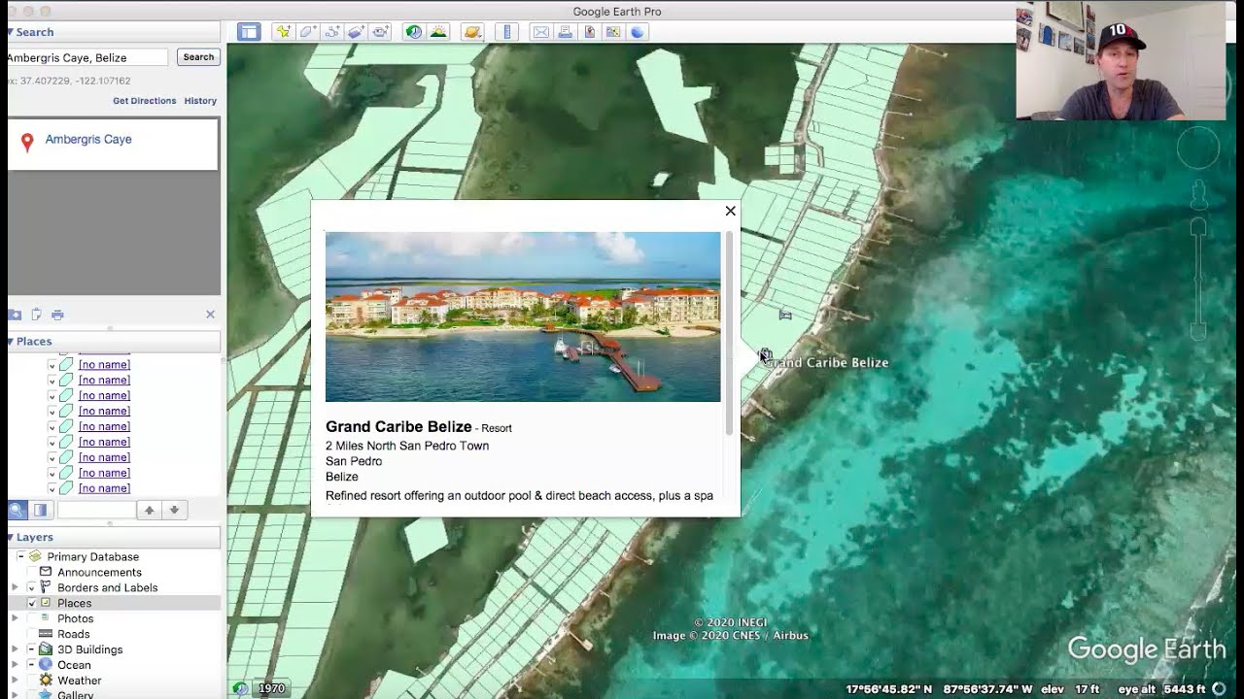Click the copy to clipboard icon
Viewport: 1244px width, 699px height.
36,315
